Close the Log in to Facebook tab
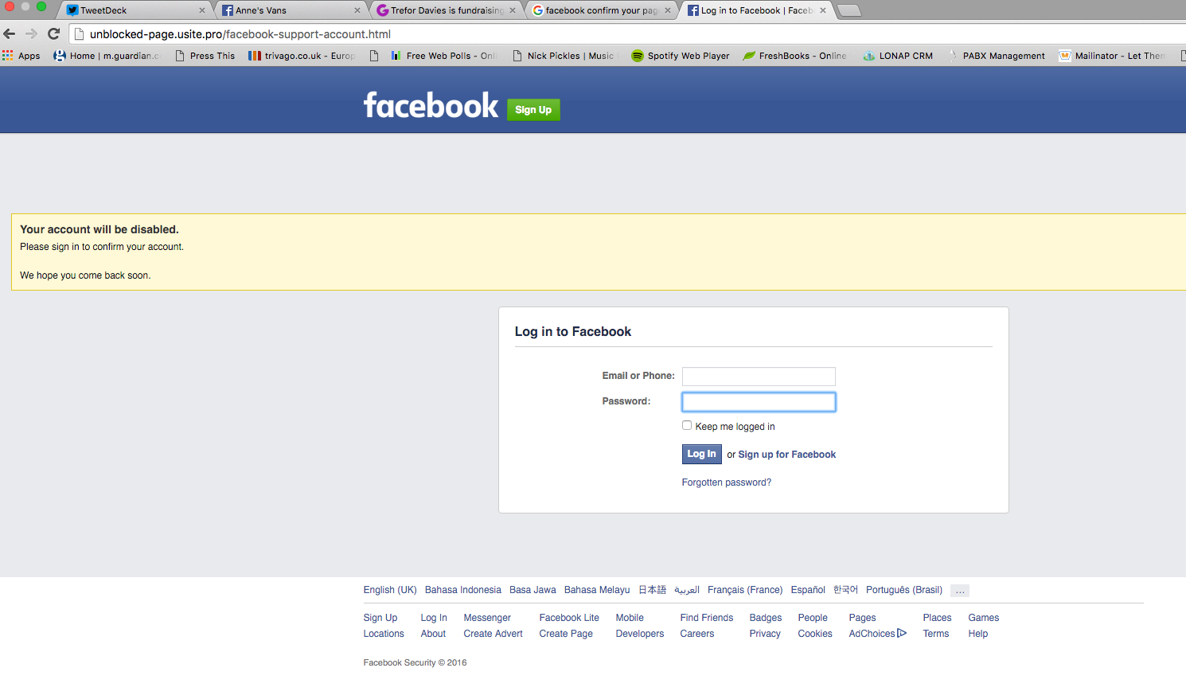This screenshot has height=699, width=1186. 823,10
